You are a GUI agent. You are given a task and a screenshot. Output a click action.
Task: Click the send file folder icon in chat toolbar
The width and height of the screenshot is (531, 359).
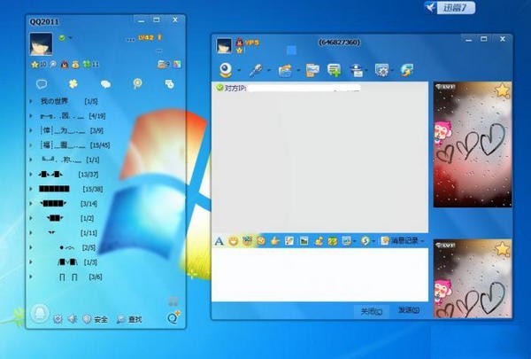[284, 69]
